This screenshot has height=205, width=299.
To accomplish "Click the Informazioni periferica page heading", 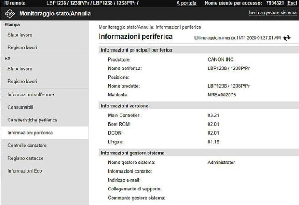I will (135, 37).
